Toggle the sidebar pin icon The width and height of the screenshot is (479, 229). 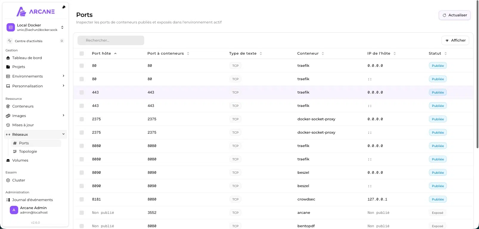63,7
